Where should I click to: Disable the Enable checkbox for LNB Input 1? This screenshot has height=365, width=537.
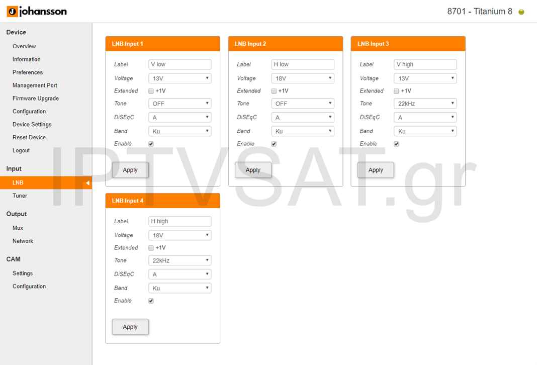click(151, 144)
